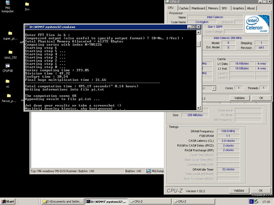
Task: Click the FSB:DRAM 1:1 value
Action: click(228, 136)
